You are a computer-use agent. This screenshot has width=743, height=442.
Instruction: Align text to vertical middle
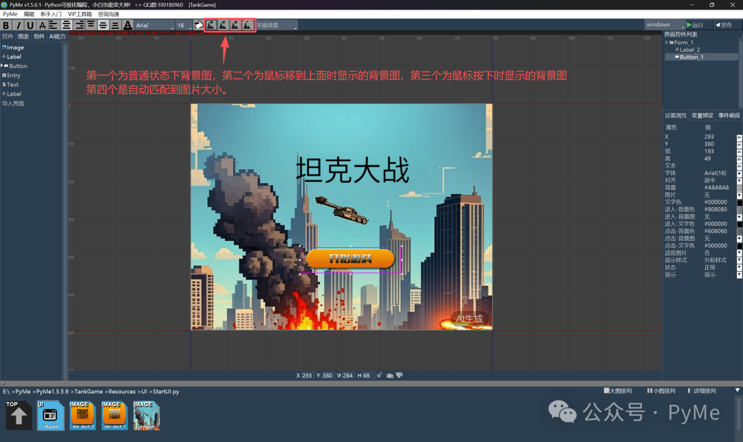(103, 25)
